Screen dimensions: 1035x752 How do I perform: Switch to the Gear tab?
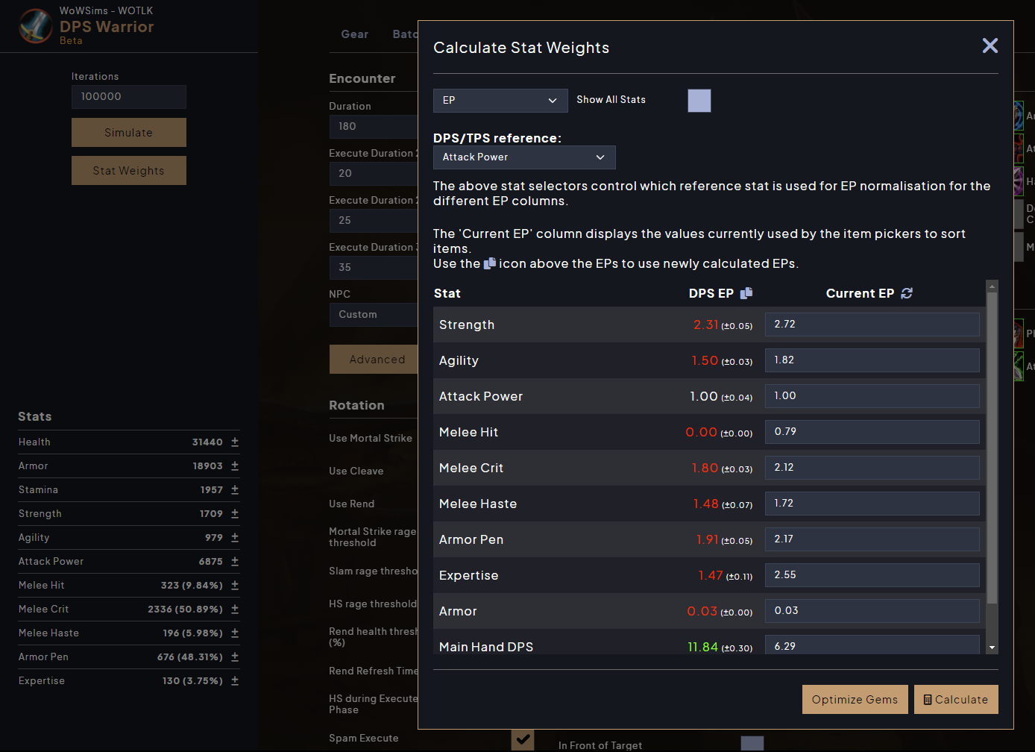pos(354,34)
